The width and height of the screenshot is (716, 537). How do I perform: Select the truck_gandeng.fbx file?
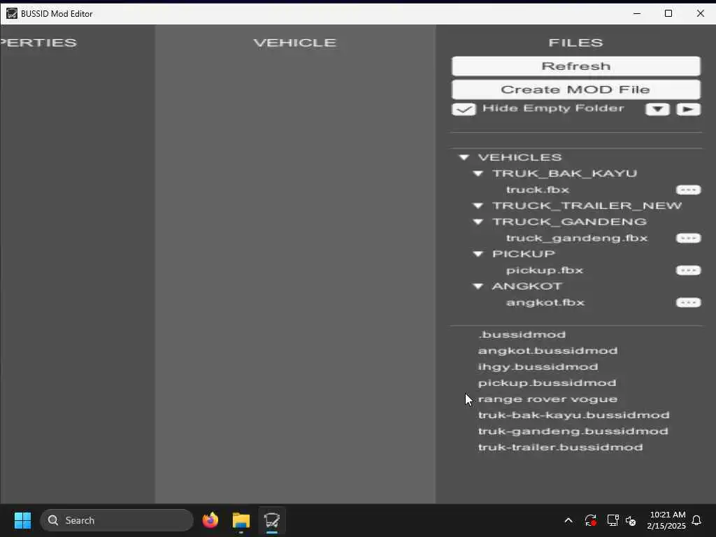[x=577, y=238]
